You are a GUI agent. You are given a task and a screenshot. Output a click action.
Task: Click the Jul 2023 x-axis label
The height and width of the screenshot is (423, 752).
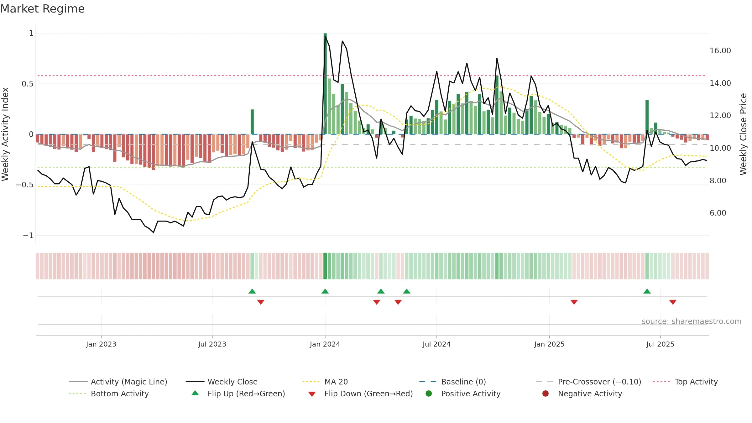point(212,344)
